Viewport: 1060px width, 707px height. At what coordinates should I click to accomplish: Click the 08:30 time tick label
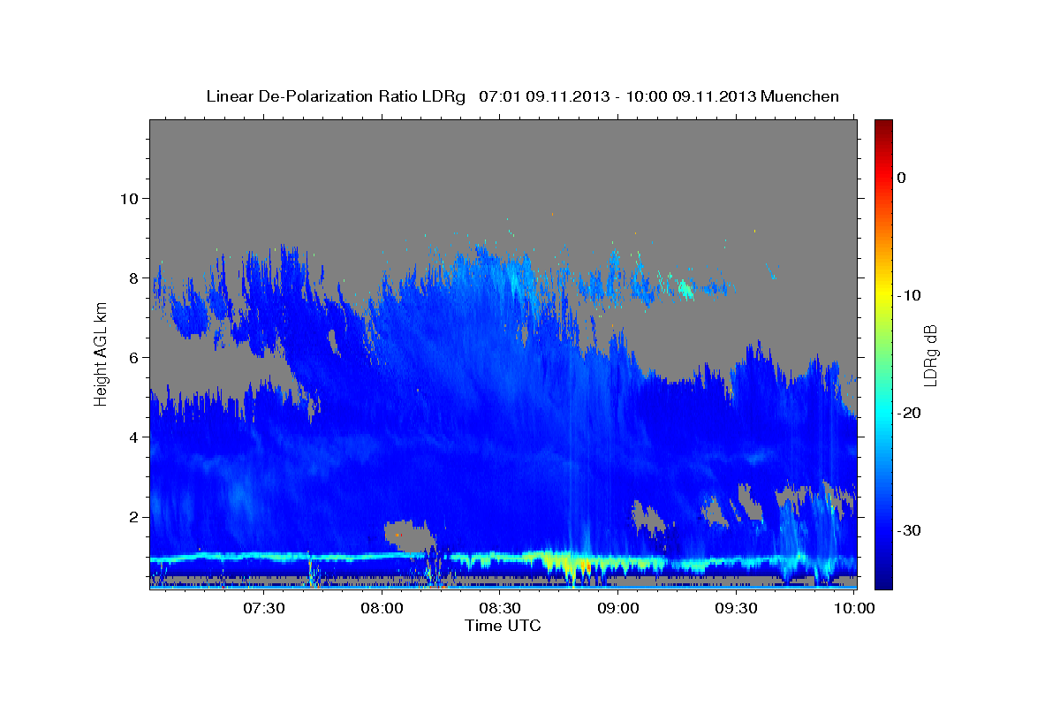coord(500,608)
